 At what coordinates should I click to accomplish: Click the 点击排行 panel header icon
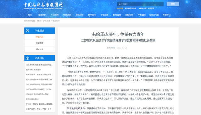(x=27, y=58)
